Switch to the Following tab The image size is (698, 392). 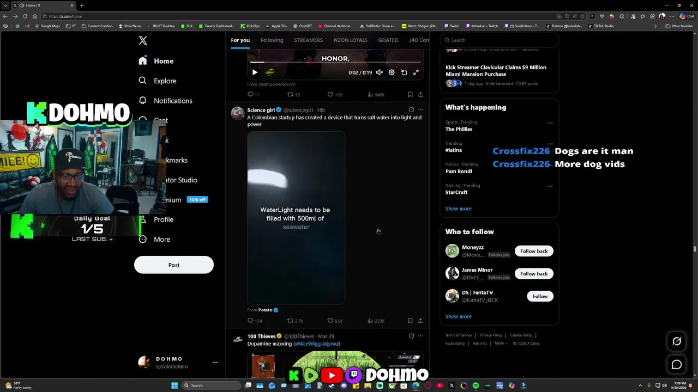(272, 40)
